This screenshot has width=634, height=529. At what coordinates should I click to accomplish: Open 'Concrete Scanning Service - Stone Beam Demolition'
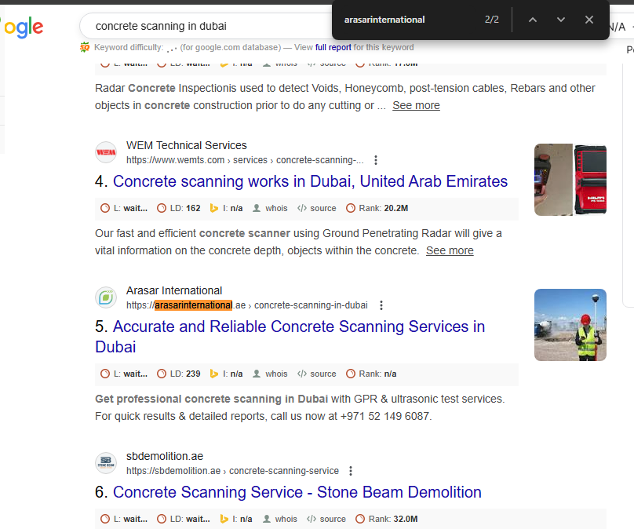[297, 492]
